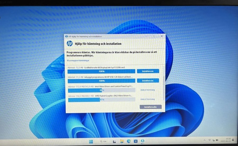Click DisplayLink 100% progress bar
Image resolution: width=238 pixels, height=146 pixels.
click(x=101, y=71)
